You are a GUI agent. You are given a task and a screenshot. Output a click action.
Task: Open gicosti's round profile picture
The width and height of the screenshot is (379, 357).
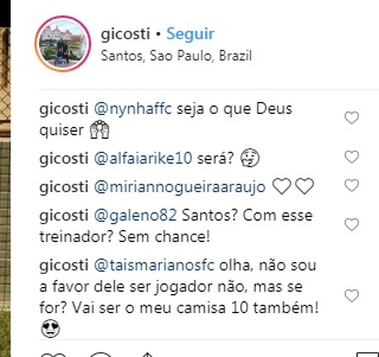click(63, 44)
